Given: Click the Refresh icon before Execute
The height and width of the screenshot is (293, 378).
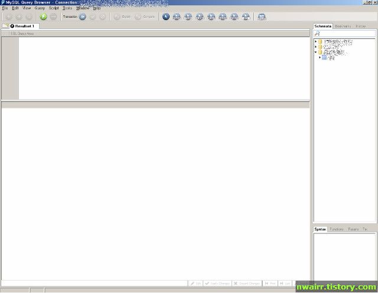Looking at the screenshot, I should click(29, 17).
